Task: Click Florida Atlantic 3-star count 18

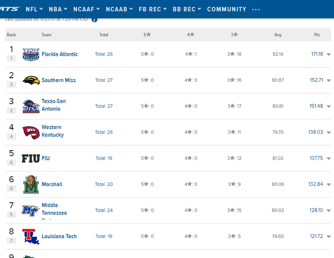Action: pos(234,54)
